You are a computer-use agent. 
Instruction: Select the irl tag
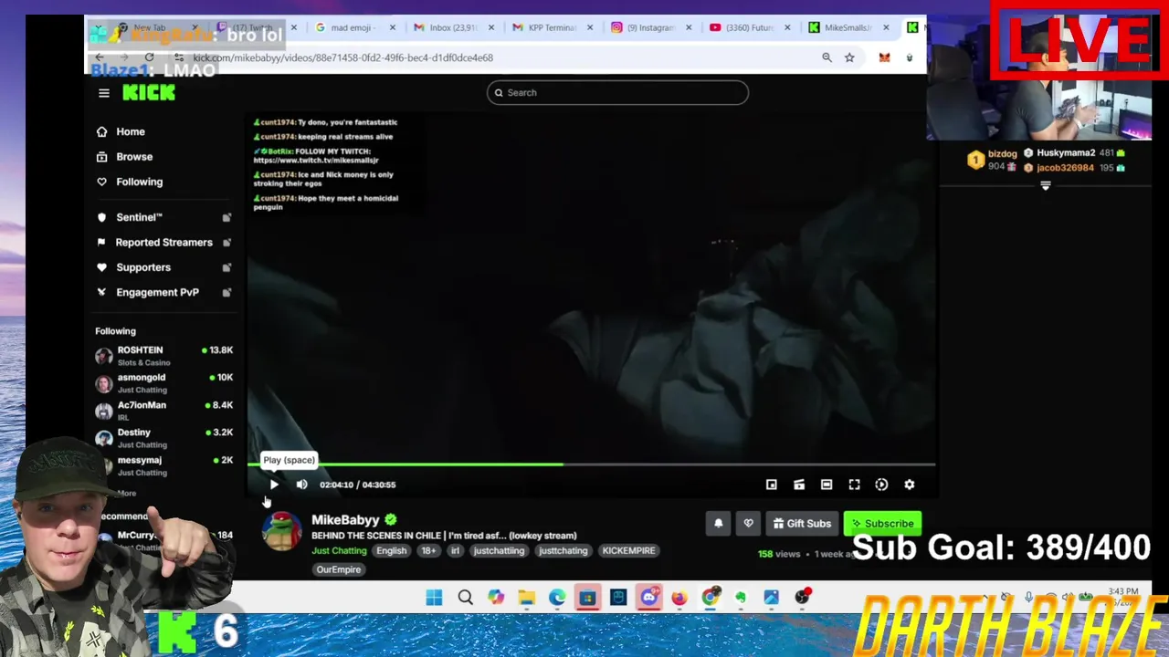455,550
